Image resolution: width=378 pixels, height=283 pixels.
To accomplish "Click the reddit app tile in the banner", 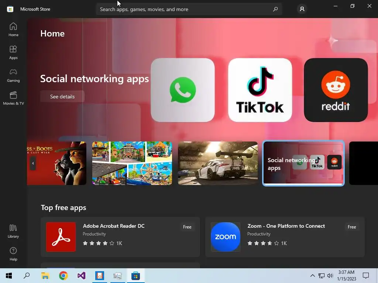I will (x=336, y=90).
